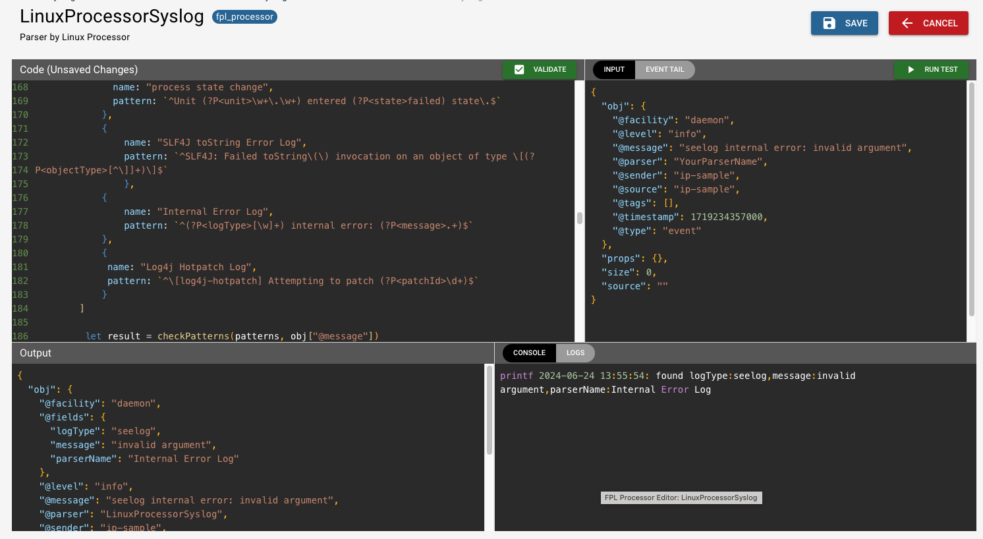Click the "@parser": "YourParserName" line
Image resolution: width=983 pixels, height=539 pixels.
[x=690, y=161]
